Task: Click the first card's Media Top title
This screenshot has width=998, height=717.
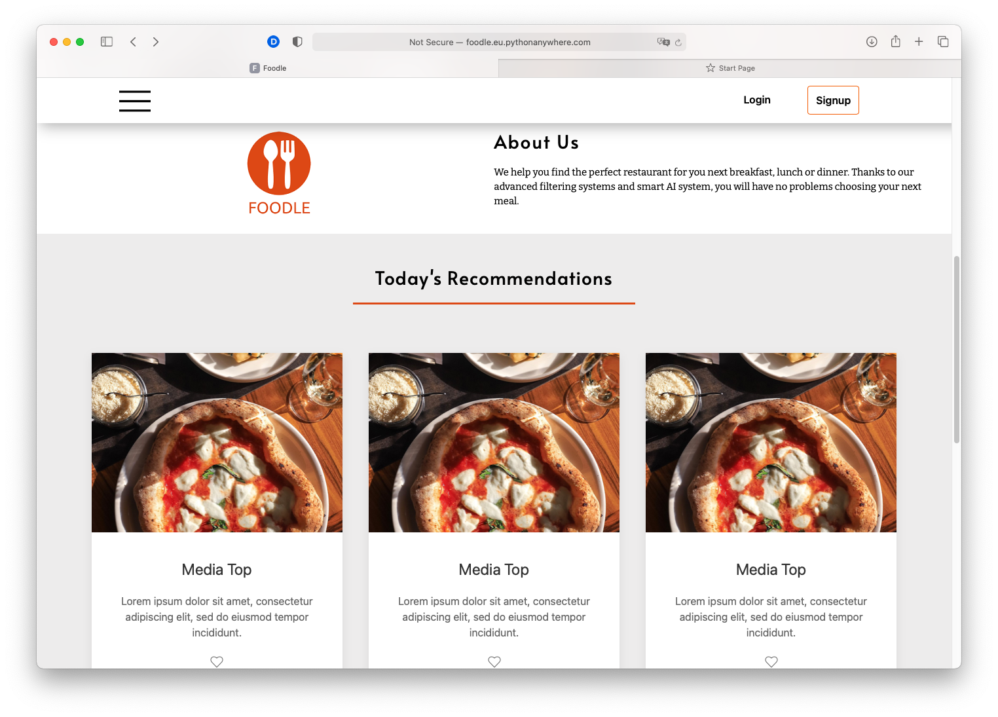Action: pyautogui.click(x=217, y=570)
